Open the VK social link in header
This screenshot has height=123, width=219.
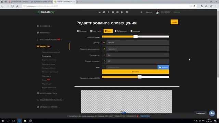99,12
